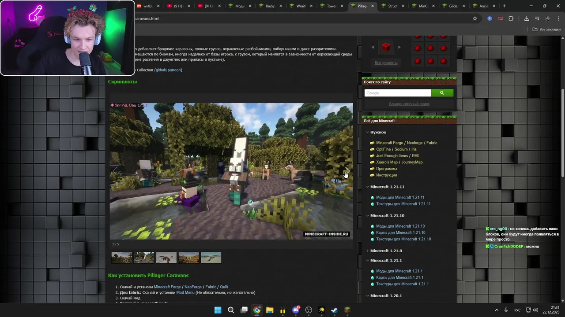The height and width of the screenshot is (317, 565).
Task: Open Steam from the taskbar
Action: (335, 310)
